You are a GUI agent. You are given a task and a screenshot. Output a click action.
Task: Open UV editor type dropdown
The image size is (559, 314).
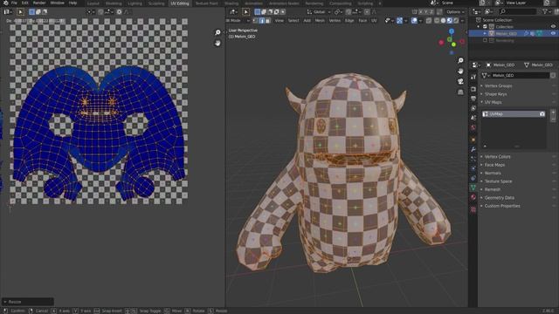tap(7, 11)
